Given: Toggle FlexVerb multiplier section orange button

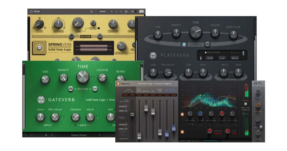Looking at the screenshot, I should [182, 114].
